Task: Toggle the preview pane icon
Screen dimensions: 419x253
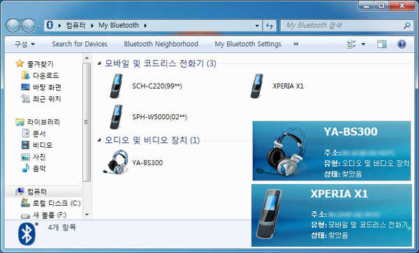Action: (381, 44)
